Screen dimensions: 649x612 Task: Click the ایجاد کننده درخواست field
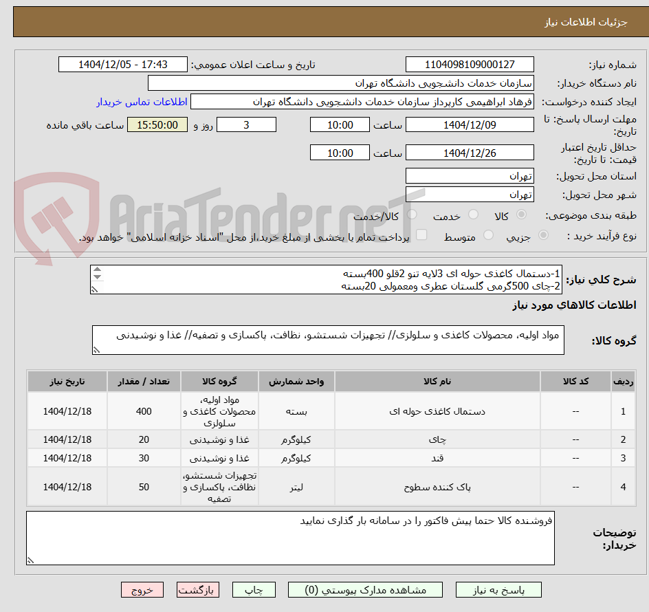coord(362,102)
